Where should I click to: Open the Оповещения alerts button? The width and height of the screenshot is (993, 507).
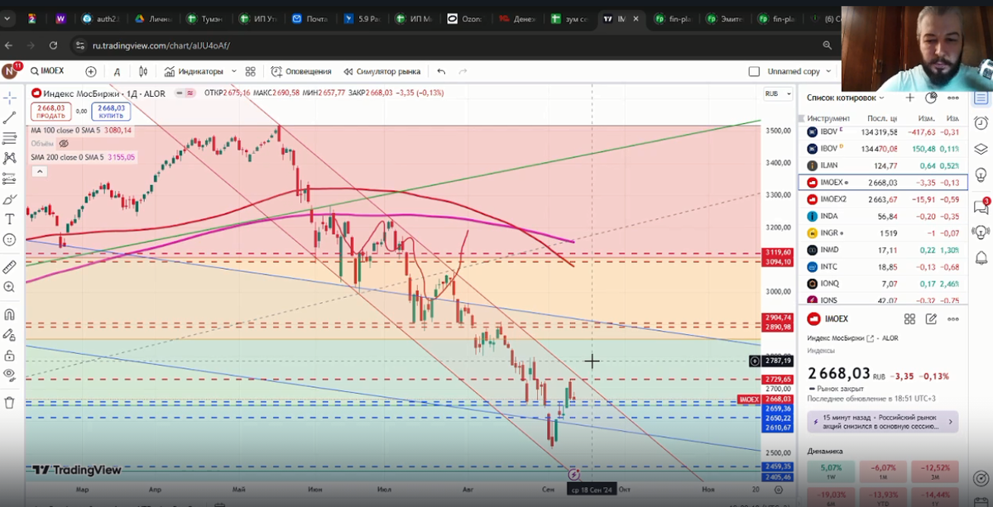[x=301, y=72]
